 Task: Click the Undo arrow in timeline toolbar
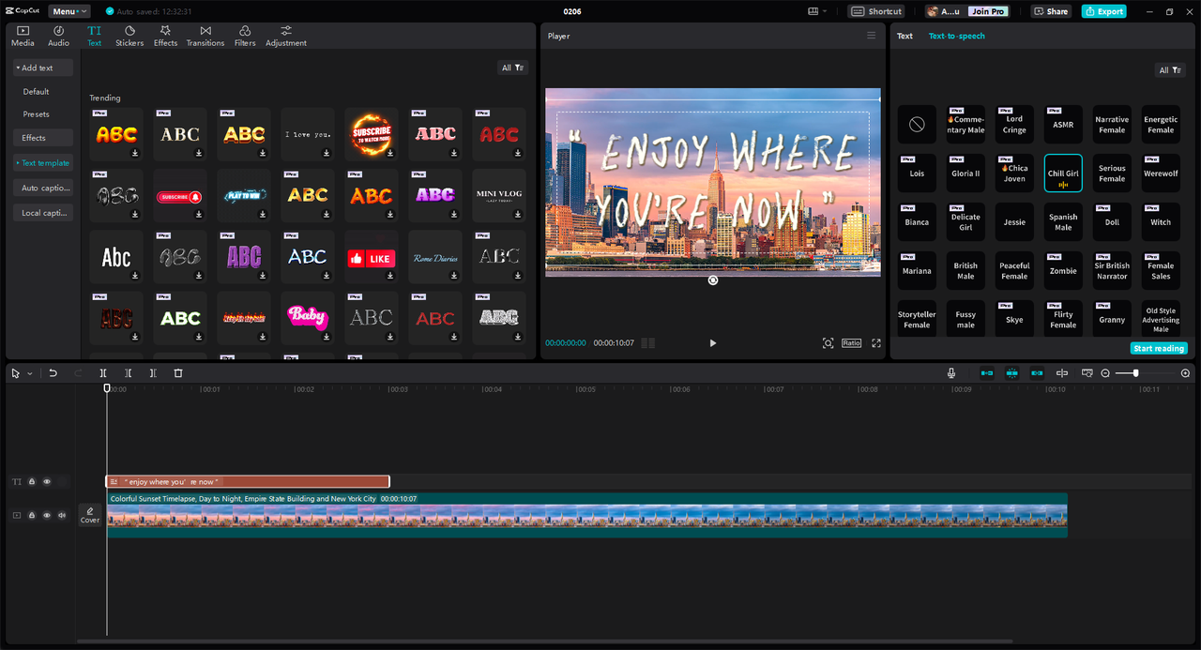pos(53,373)
